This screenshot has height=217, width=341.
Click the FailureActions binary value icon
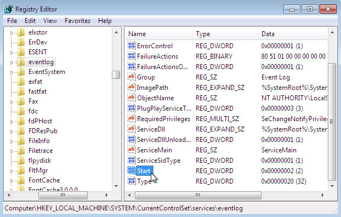[x=132, y=56]
